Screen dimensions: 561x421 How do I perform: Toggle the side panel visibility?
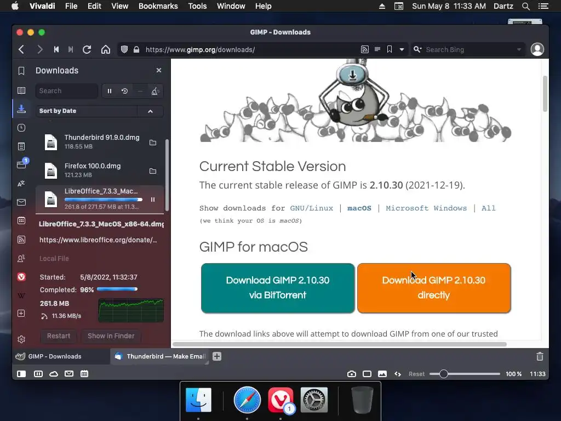click(21, 374)
